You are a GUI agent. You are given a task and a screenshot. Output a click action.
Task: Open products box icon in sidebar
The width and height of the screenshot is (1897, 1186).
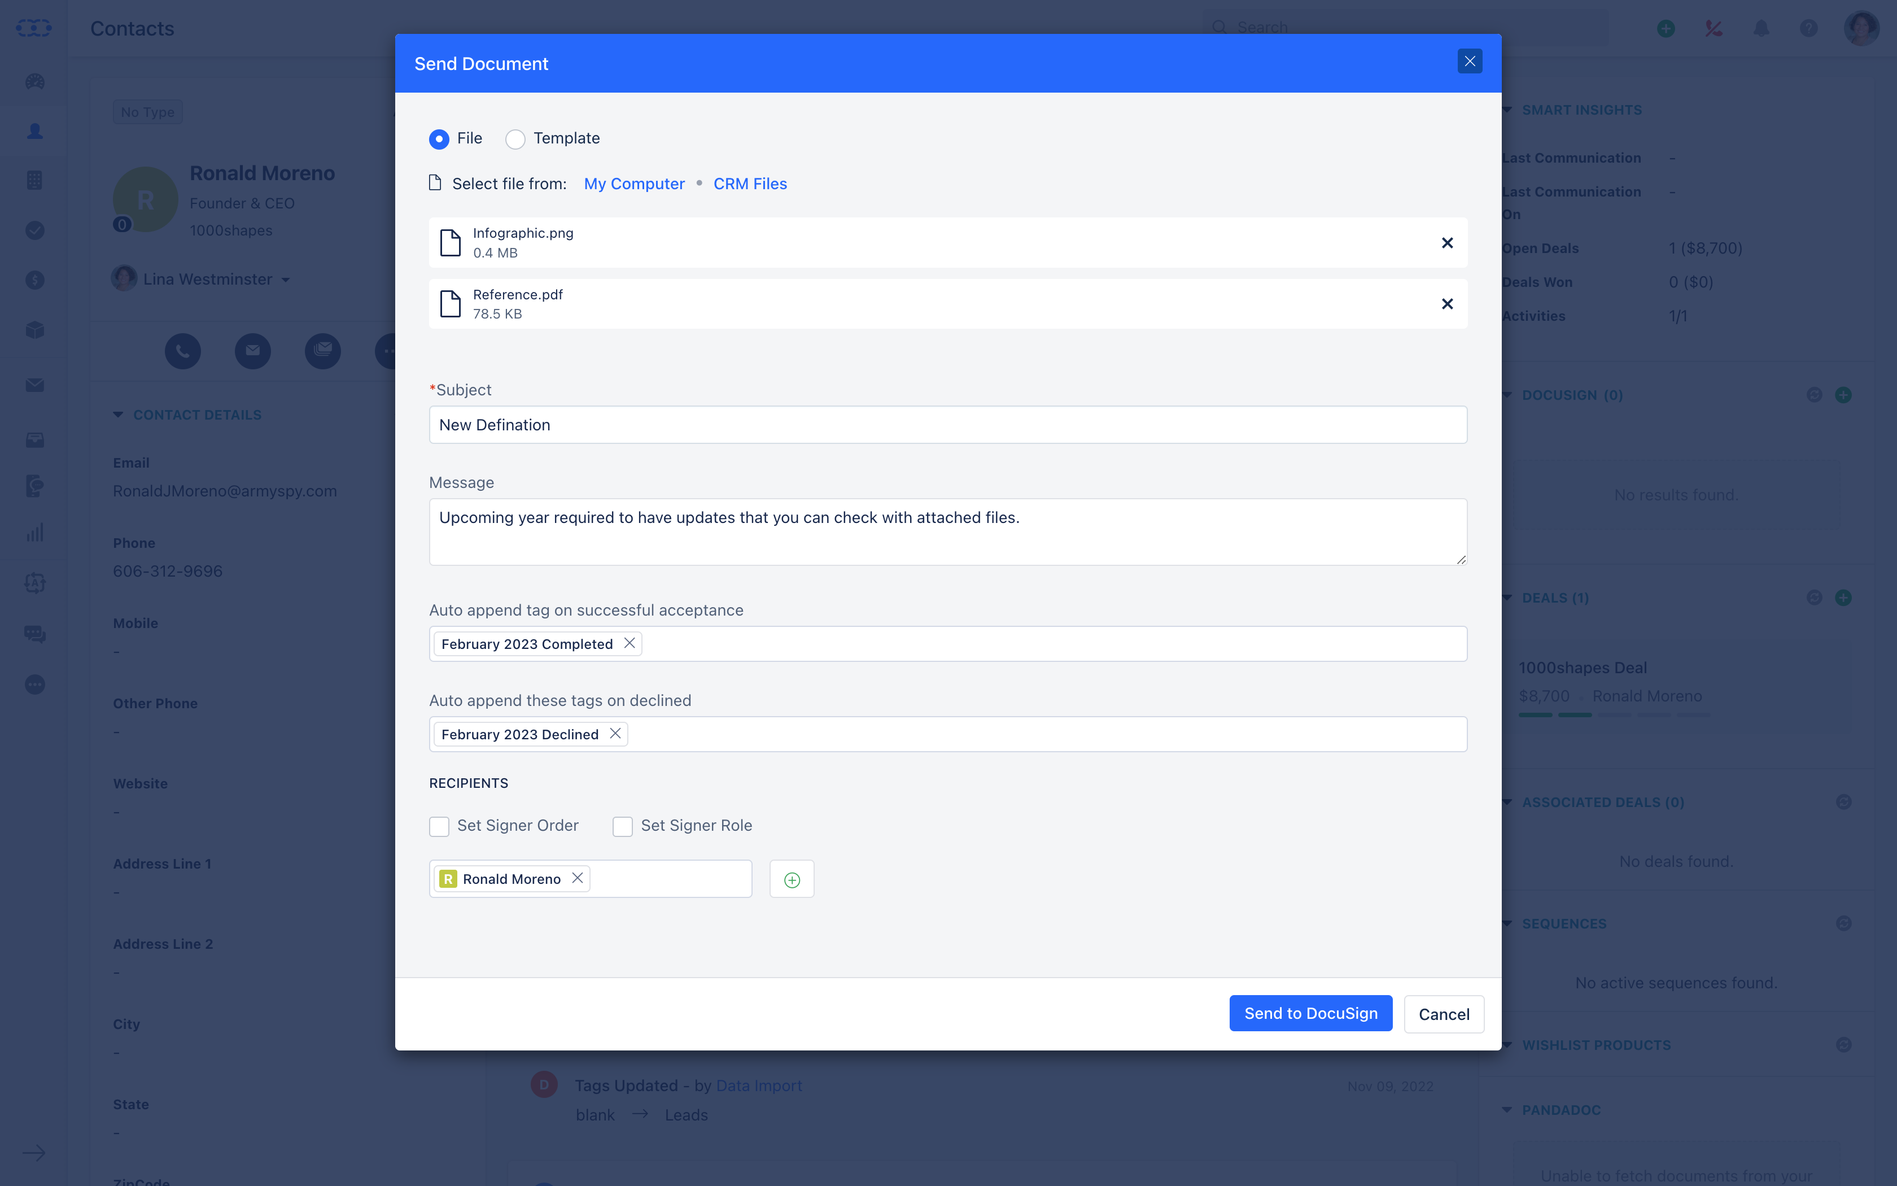(34, 329)
